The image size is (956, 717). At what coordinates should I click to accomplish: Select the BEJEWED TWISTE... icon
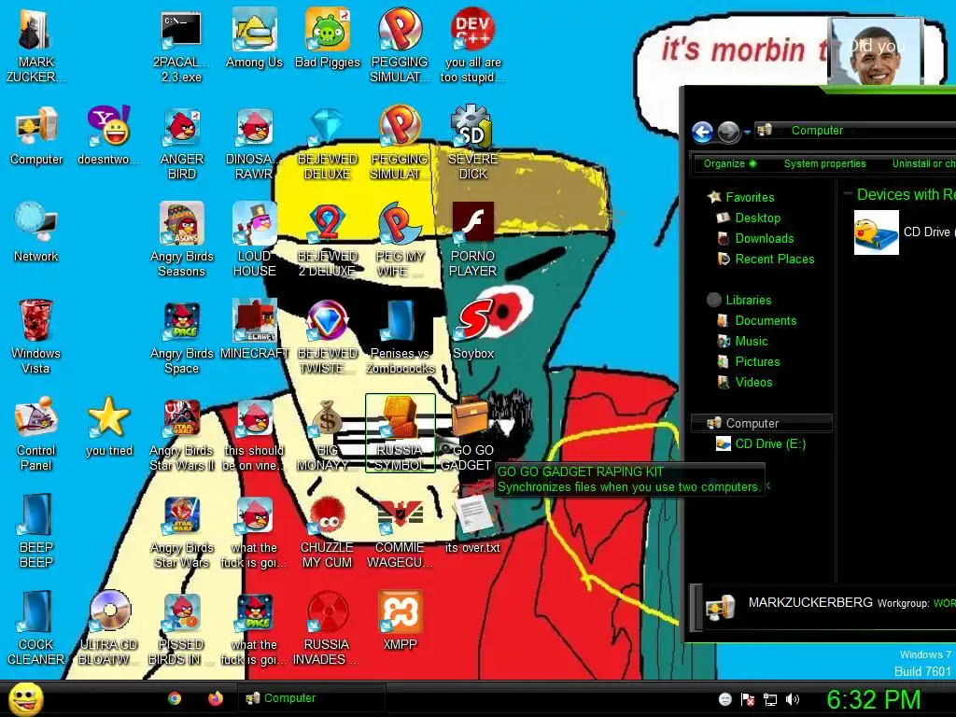coord(328,336)
